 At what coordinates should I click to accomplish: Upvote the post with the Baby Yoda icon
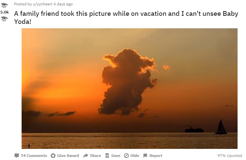[x=4, y=5]
